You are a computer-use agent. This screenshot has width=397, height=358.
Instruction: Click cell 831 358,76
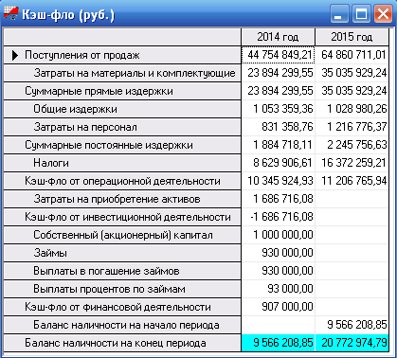tap(279, 127)
